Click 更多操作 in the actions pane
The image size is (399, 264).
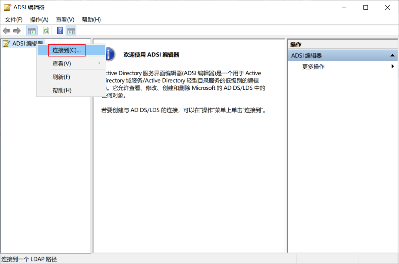[x=313, y=67]
